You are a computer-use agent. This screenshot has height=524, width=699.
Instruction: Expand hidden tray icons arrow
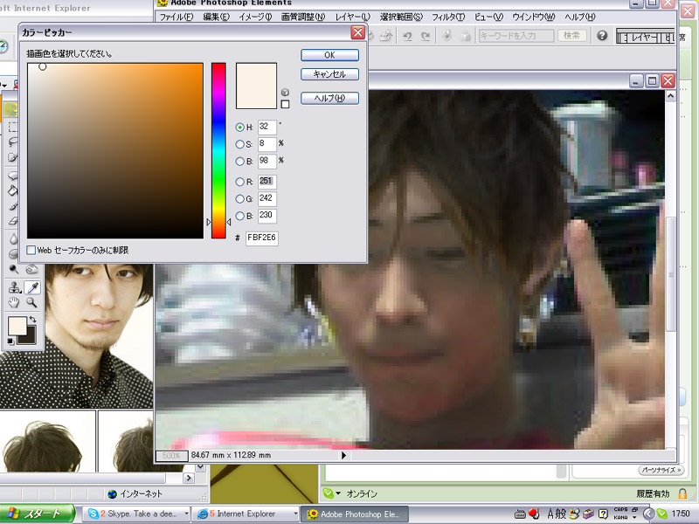(x=648, y=514)
